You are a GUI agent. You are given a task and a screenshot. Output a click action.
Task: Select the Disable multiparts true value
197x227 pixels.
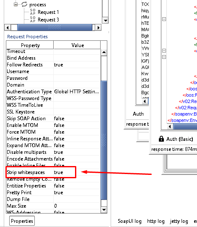(x=58, y=152)
